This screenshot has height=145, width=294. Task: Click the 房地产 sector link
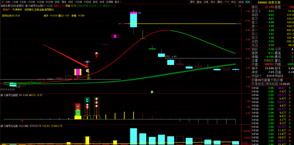click(6, 9)
